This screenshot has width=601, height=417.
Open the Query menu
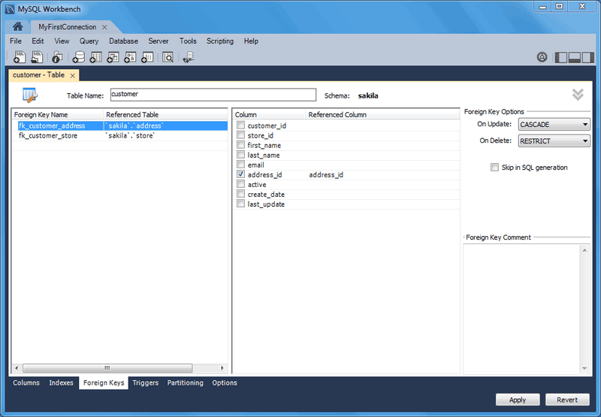point(89,41)
